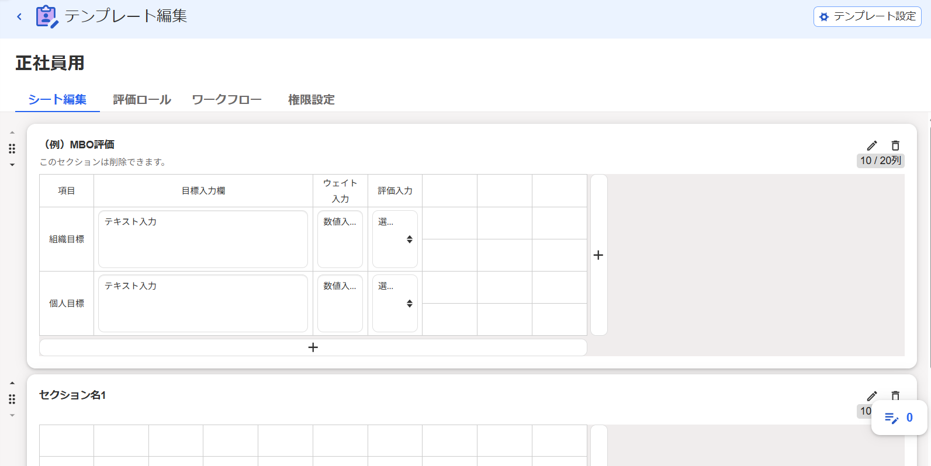Click the 正社員用 template name heading
The width and height of the screenshot is (931, 466).
(50, 63)
